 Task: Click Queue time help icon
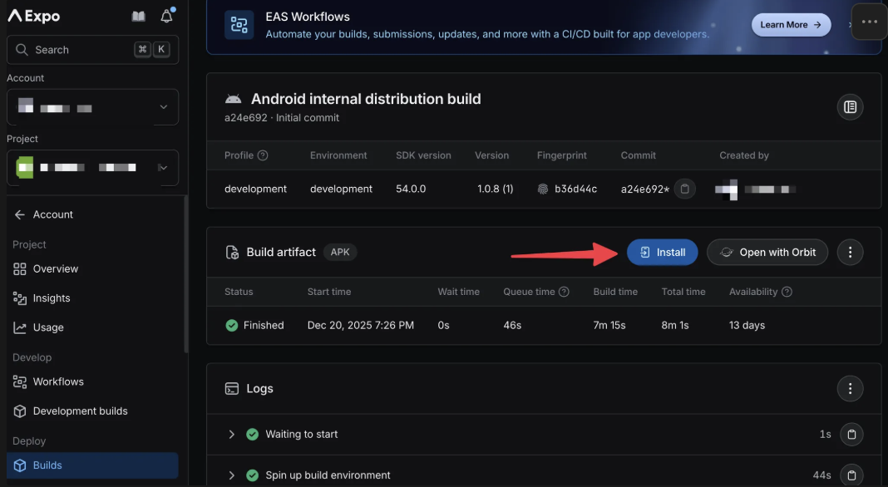point(564,293)
